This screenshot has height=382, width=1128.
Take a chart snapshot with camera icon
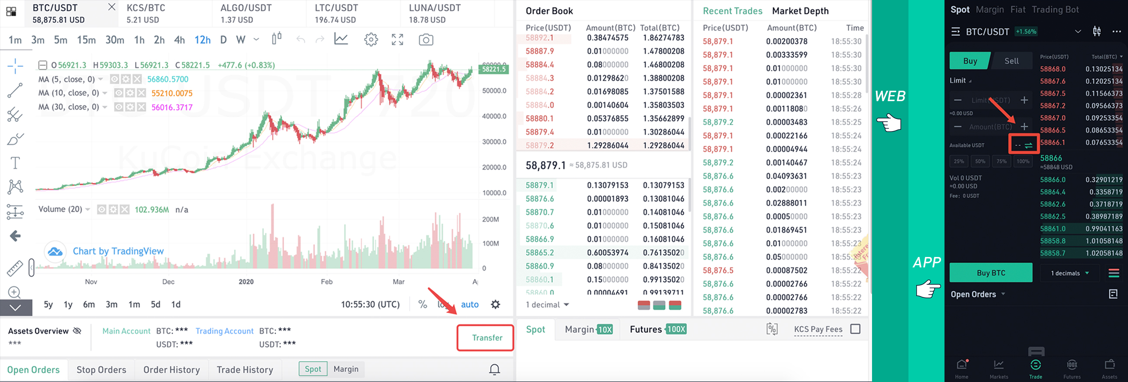(426, 40)
